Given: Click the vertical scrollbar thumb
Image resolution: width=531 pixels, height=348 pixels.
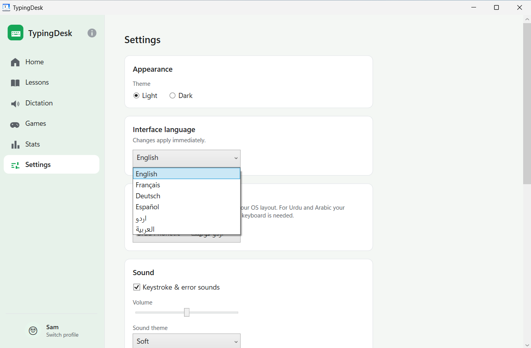Looking at the screenshot, I should point(527,103).
